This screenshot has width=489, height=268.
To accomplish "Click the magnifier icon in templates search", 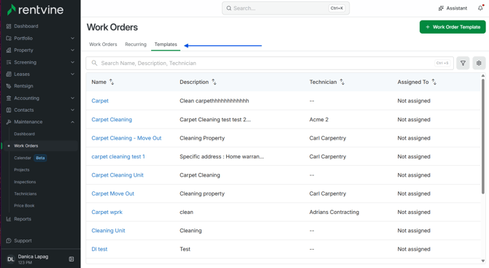I will click(94, 63).
